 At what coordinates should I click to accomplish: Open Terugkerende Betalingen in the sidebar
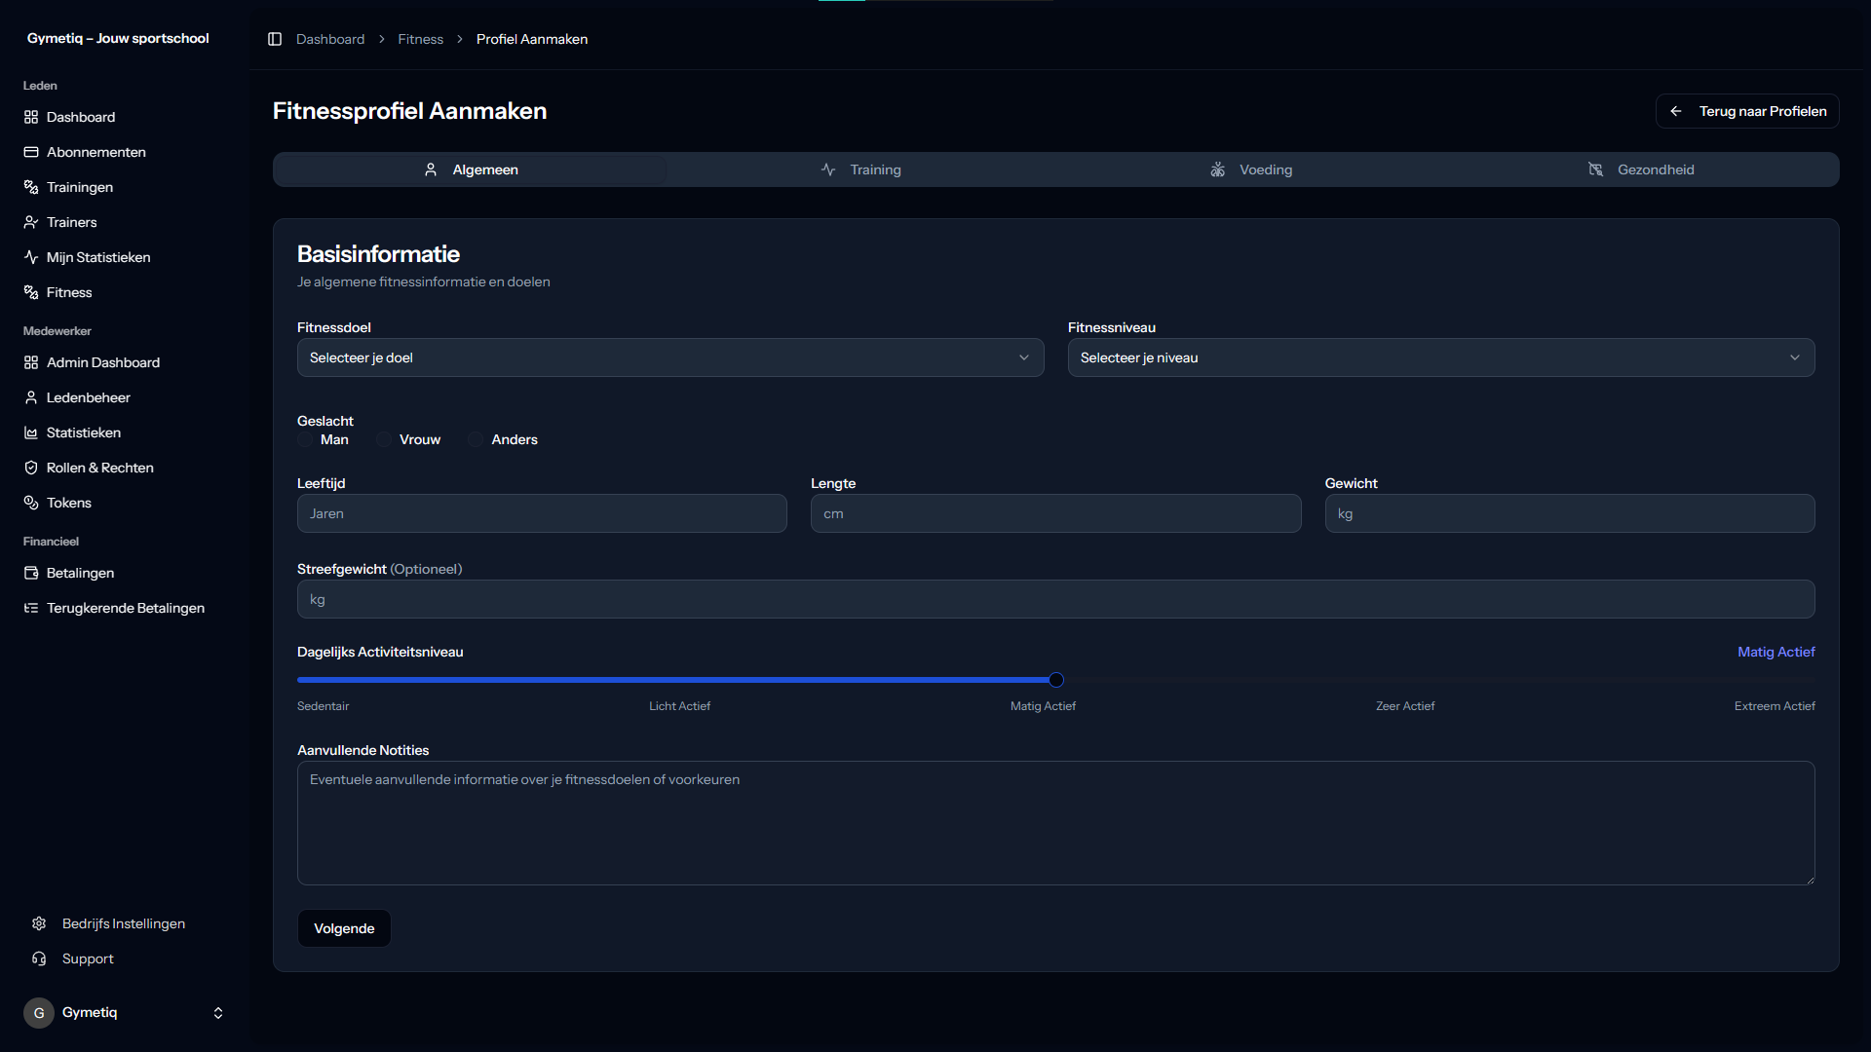[125, 608]
